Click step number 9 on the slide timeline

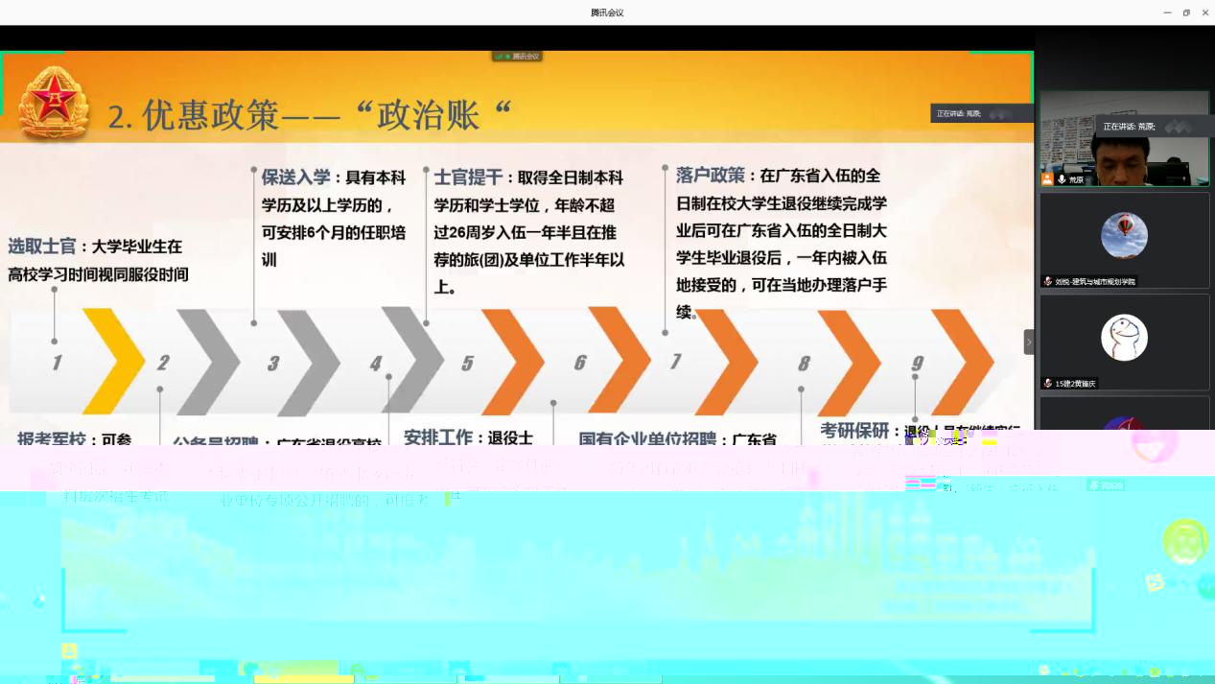click(x=918, y=363)
